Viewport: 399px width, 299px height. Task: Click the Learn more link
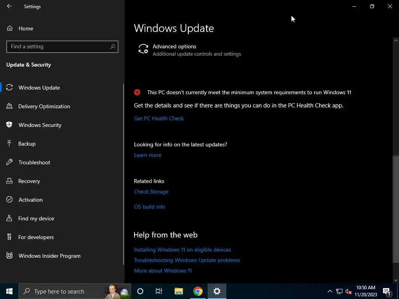tap(148, 155)
